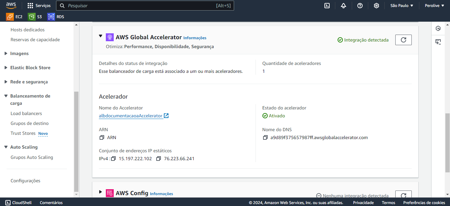Open the hexagon panel icon on right rail

438,28
